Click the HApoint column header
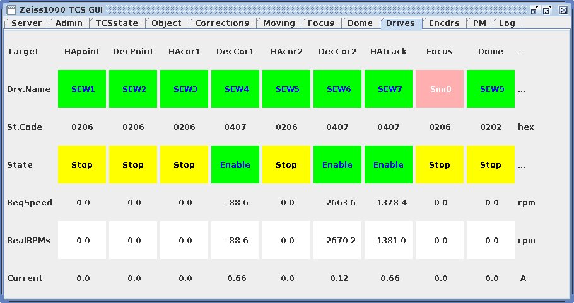Viewport: 574px width, 303px height. click(x=82, y=52)
